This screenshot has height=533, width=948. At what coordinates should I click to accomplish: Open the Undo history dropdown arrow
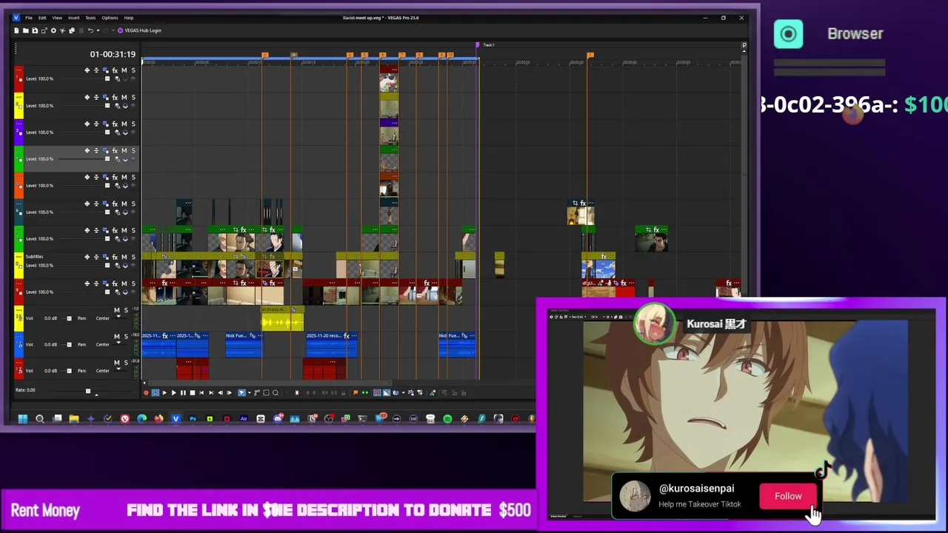pyautogui.click(x=99, y=30)
